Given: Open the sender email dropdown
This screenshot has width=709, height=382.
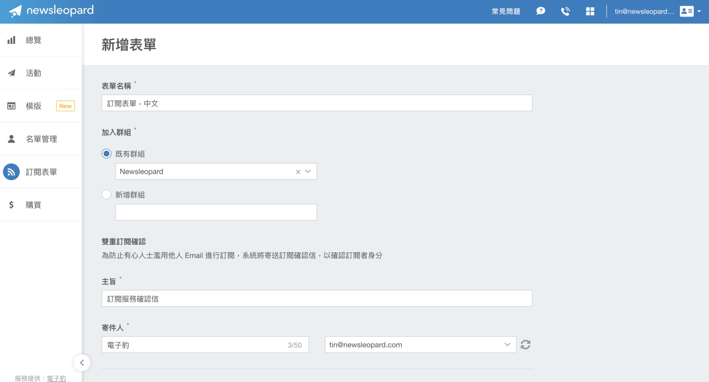Looking at the screenshot, I should pos(420,345).
